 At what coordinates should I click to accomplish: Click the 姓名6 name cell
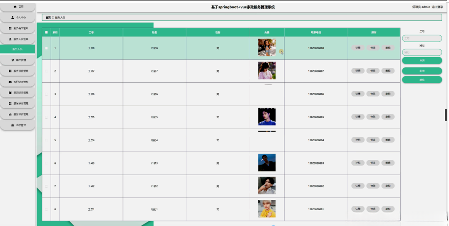pyautogui.click(x=155, y=94)
